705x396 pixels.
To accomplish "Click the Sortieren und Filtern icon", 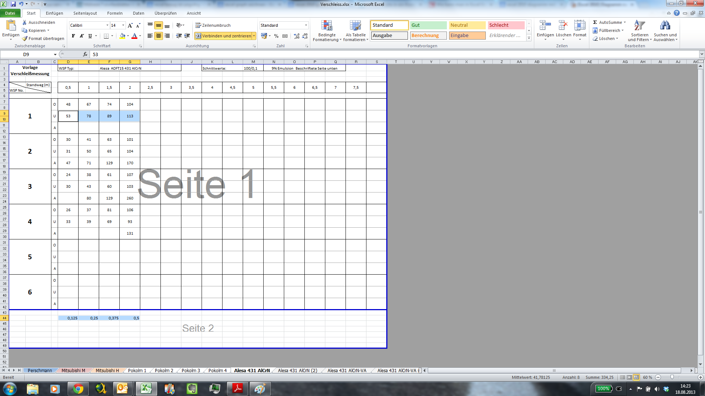I will pos(639,26).
